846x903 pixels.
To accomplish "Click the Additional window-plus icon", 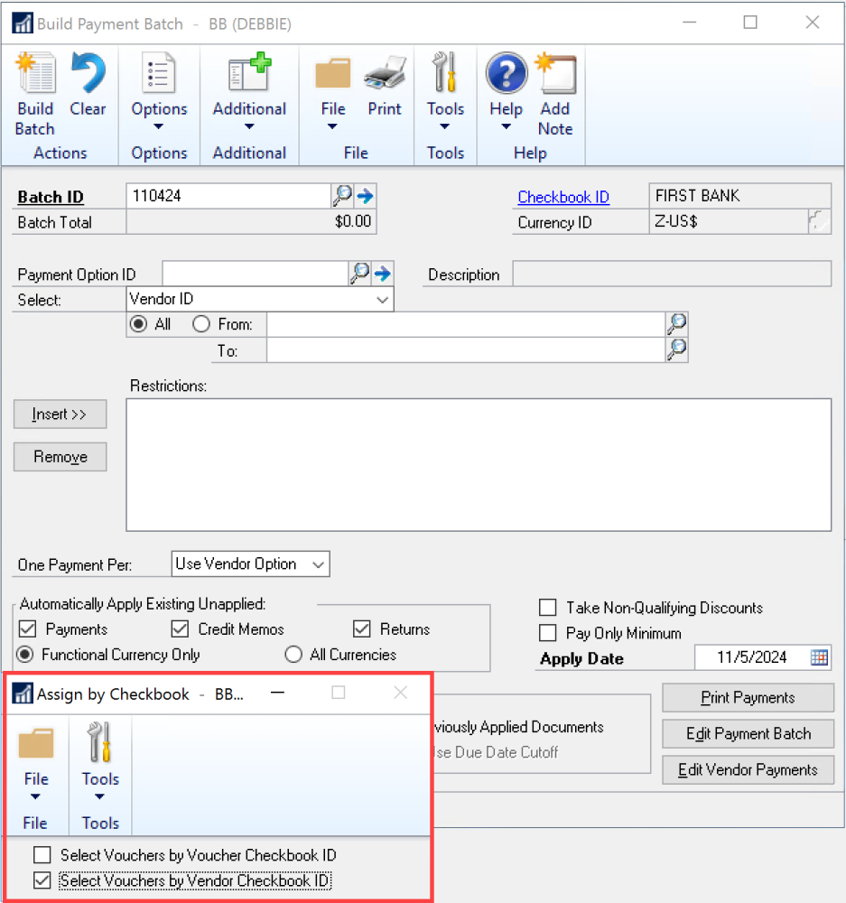I will tap(249, 72).
